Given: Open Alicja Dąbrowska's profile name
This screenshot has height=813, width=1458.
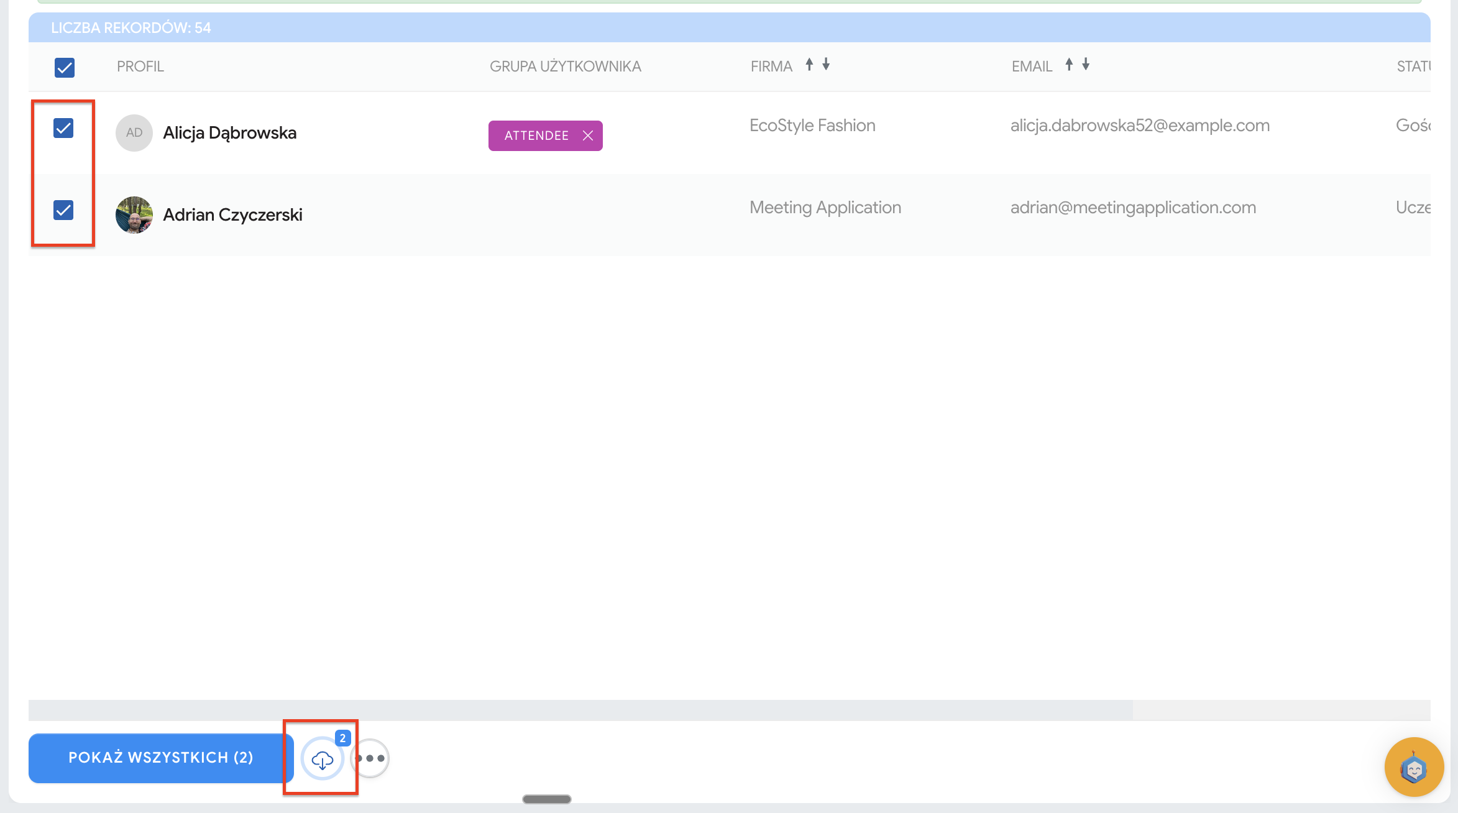Looking at the screenshot, I should tap(229, 133).
